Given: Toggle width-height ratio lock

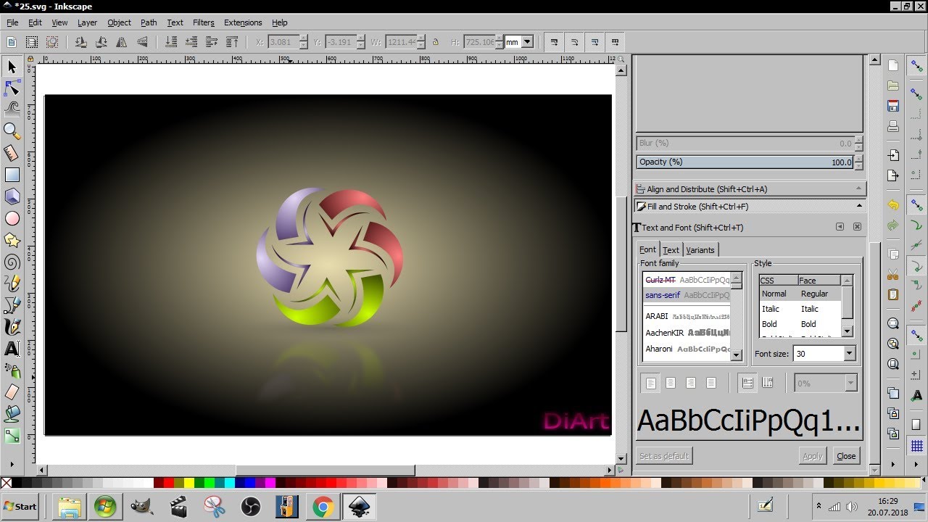Looking at the screenshot, I should click(436, 42).
